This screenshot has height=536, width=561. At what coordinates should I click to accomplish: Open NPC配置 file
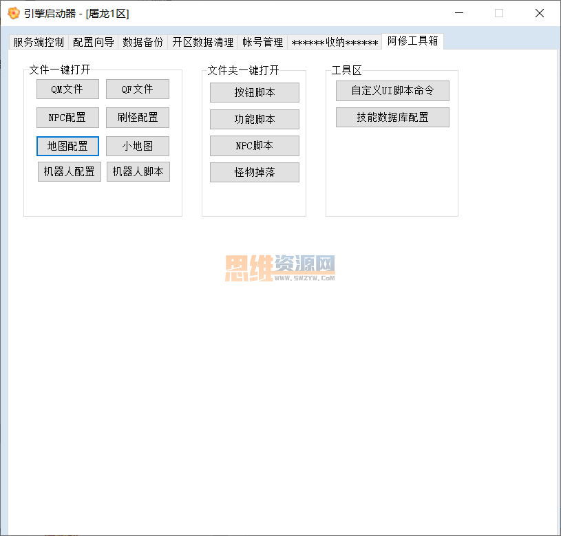click(67, 117)
